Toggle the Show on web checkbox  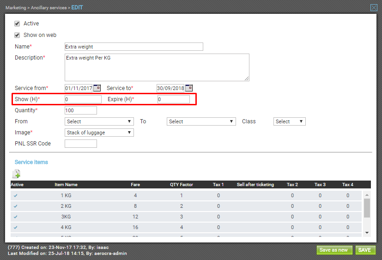(17, 35)
